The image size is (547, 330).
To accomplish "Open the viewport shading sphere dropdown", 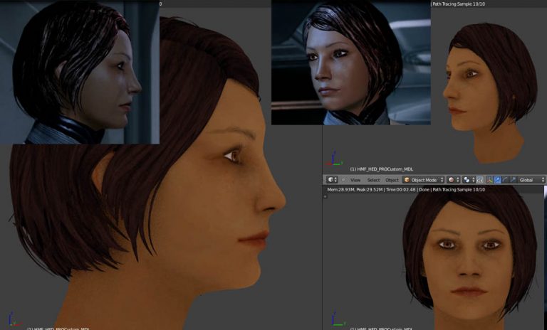I will point(454,180).
